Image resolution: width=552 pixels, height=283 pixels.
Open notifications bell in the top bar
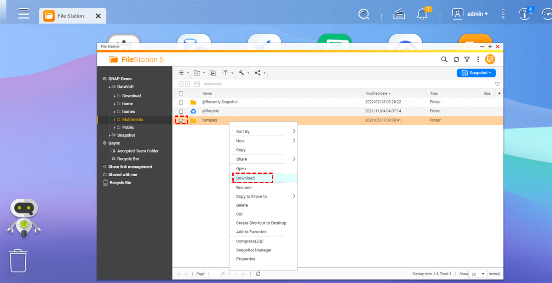pos(422,14)
